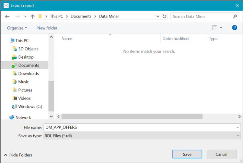
Task: Click horizontal scrollbar right arrow
Action: 240,116
